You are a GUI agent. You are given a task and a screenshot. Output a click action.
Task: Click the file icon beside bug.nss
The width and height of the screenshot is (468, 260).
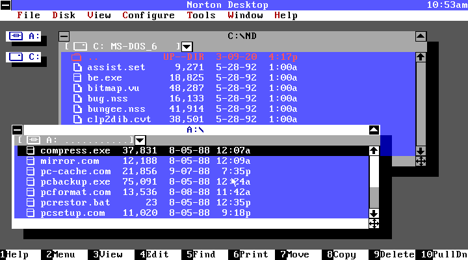[x=77, y=99]
